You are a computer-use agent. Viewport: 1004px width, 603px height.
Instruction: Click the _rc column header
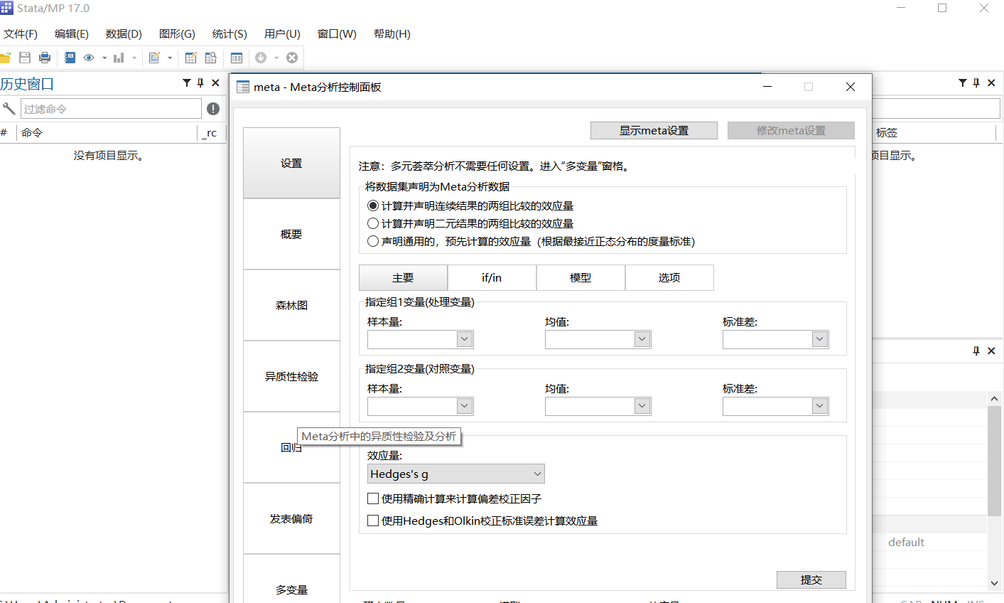click(x=211, y=132)
